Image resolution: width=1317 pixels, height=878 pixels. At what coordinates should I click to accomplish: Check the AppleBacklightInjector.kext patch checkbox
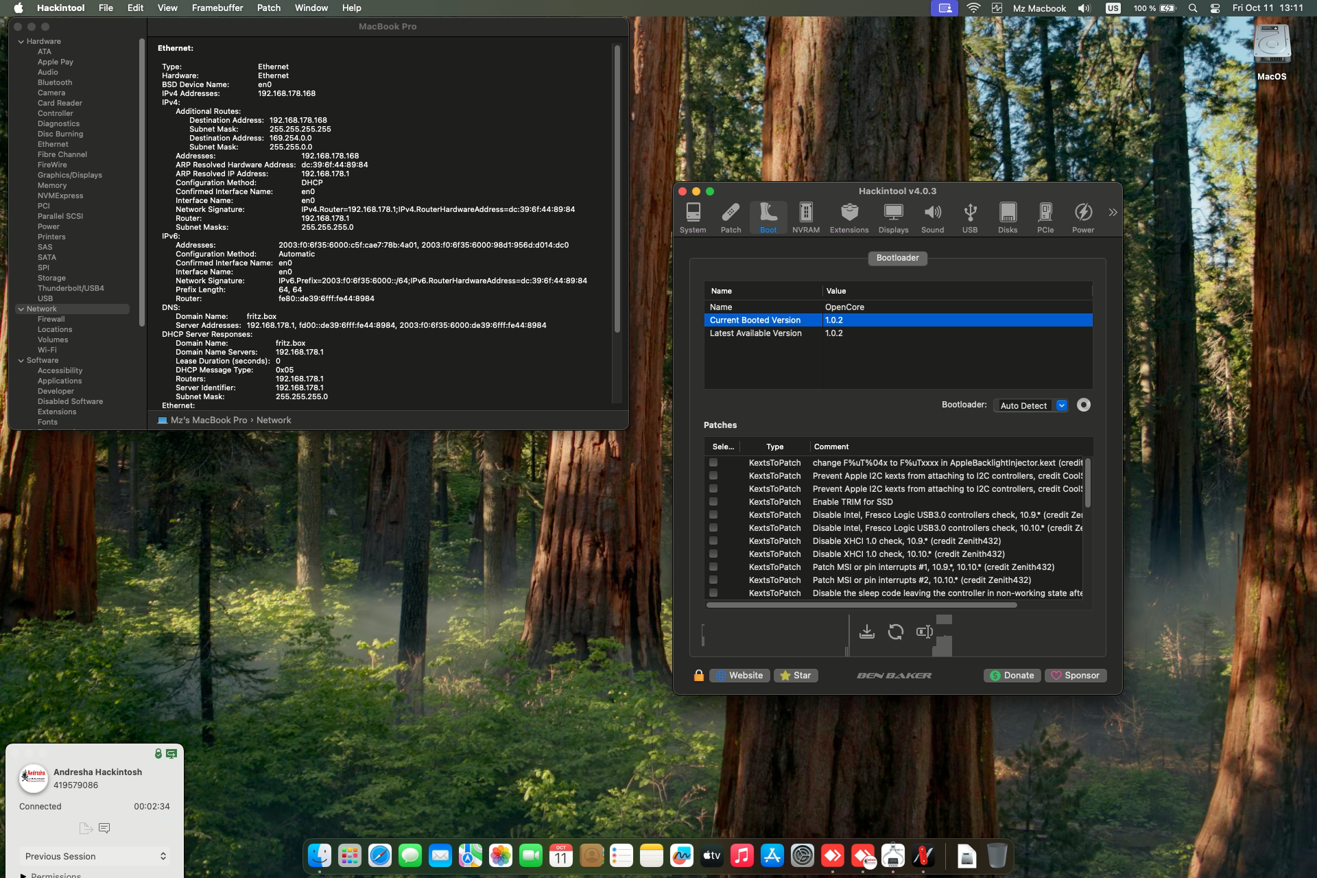(x=713, y=462)
